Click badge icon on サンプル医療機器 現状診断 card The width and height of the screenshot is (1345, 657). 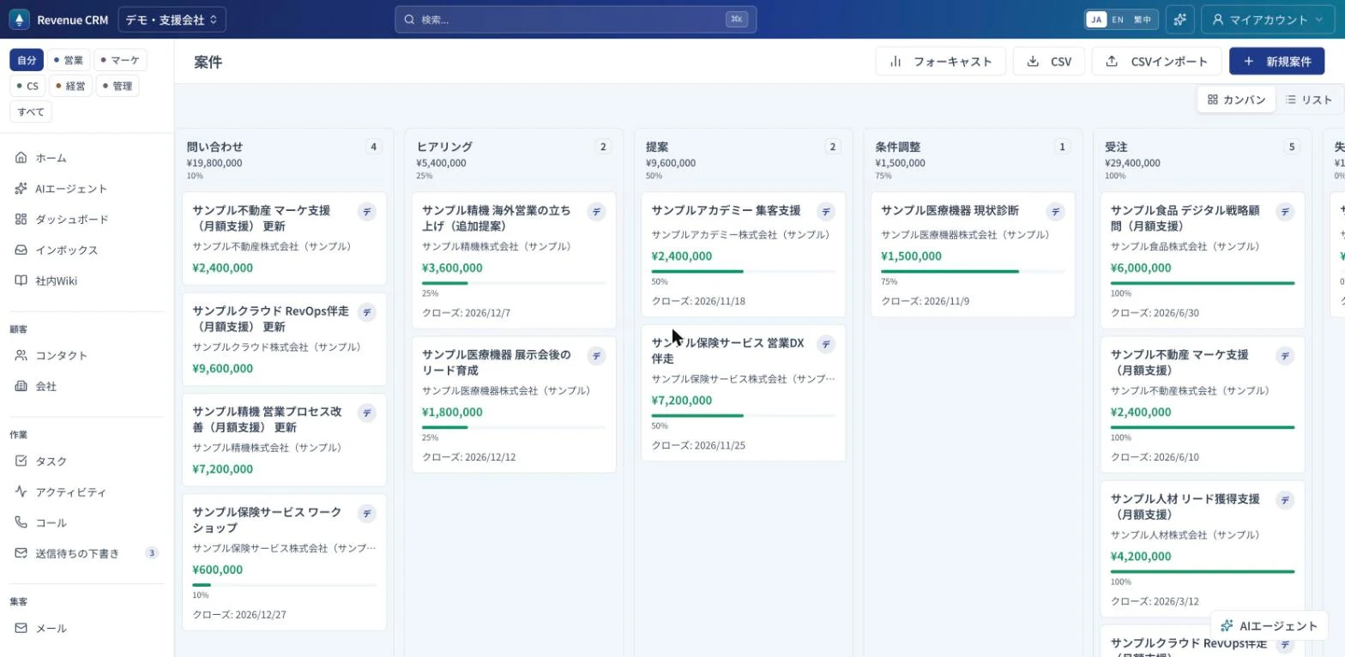click(x=1056, y=211)
